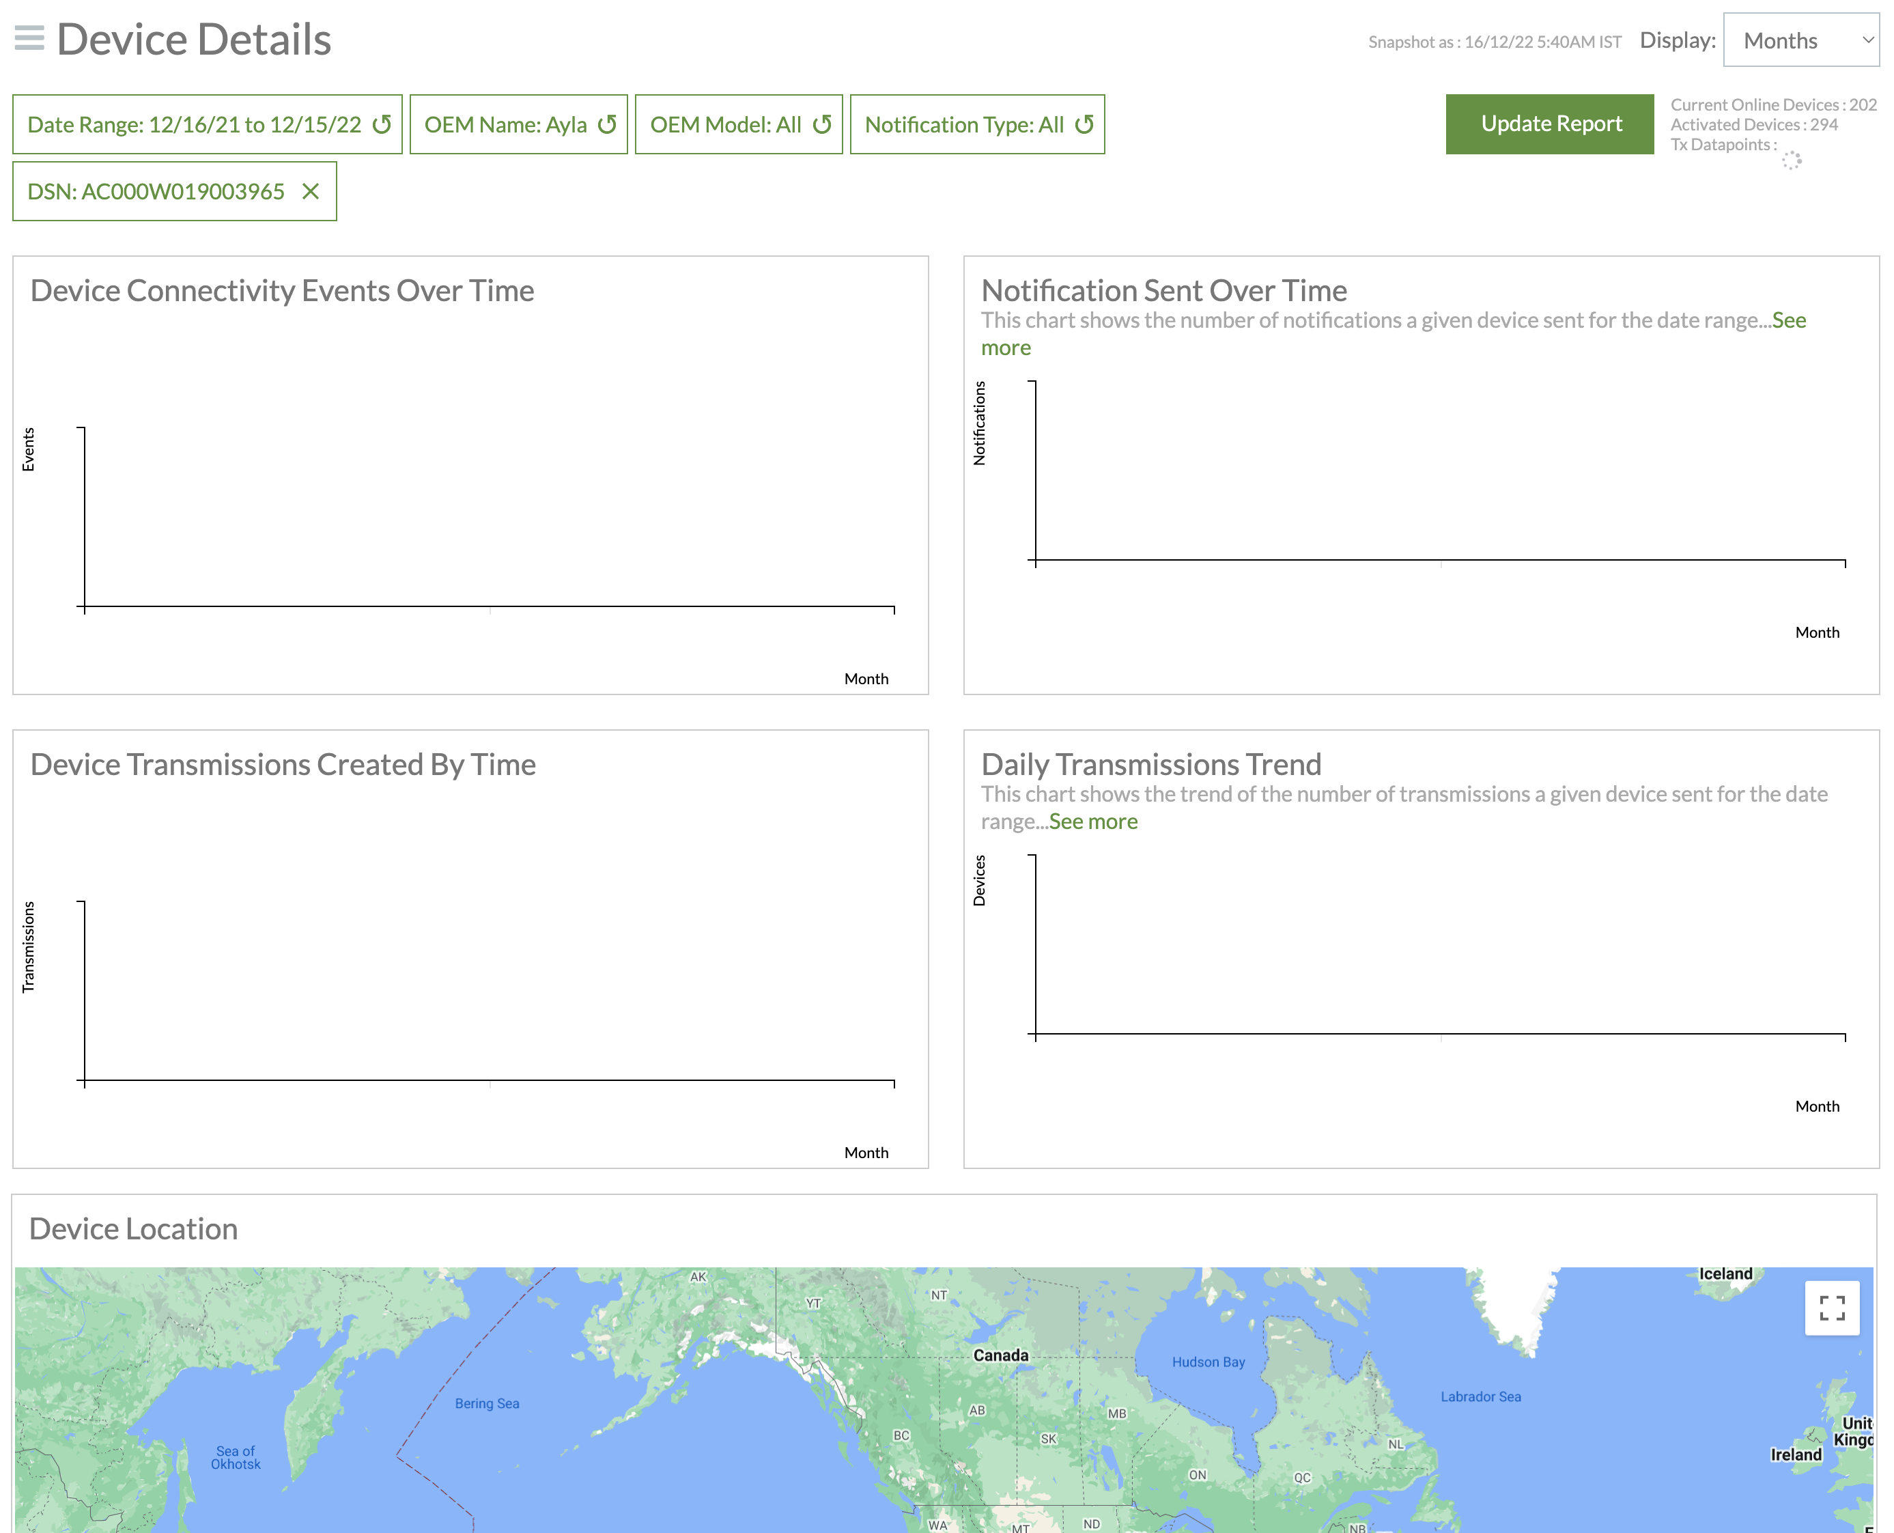Image resolution: width=1894 pixels, height=1533 pixels.
Task: Click Hudson Bay on the map
Action: [1208, 1362]
